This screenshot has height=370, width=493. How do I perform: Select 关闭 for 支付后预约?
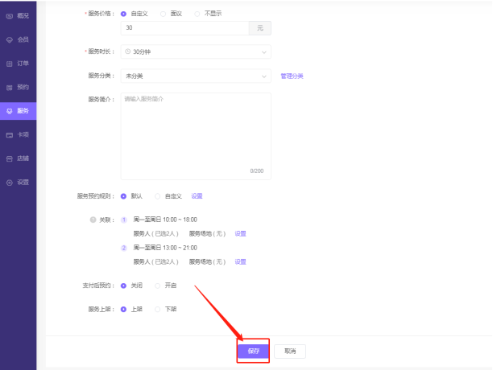point(123,286)
